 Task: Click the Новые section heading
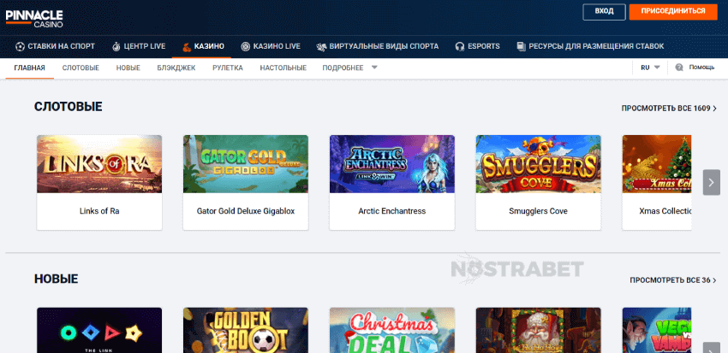tap(57, 279)
